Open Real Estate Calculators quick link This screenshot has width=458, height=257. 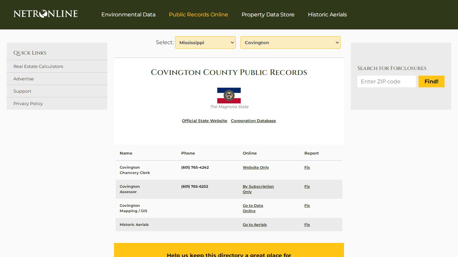point(38,66)
